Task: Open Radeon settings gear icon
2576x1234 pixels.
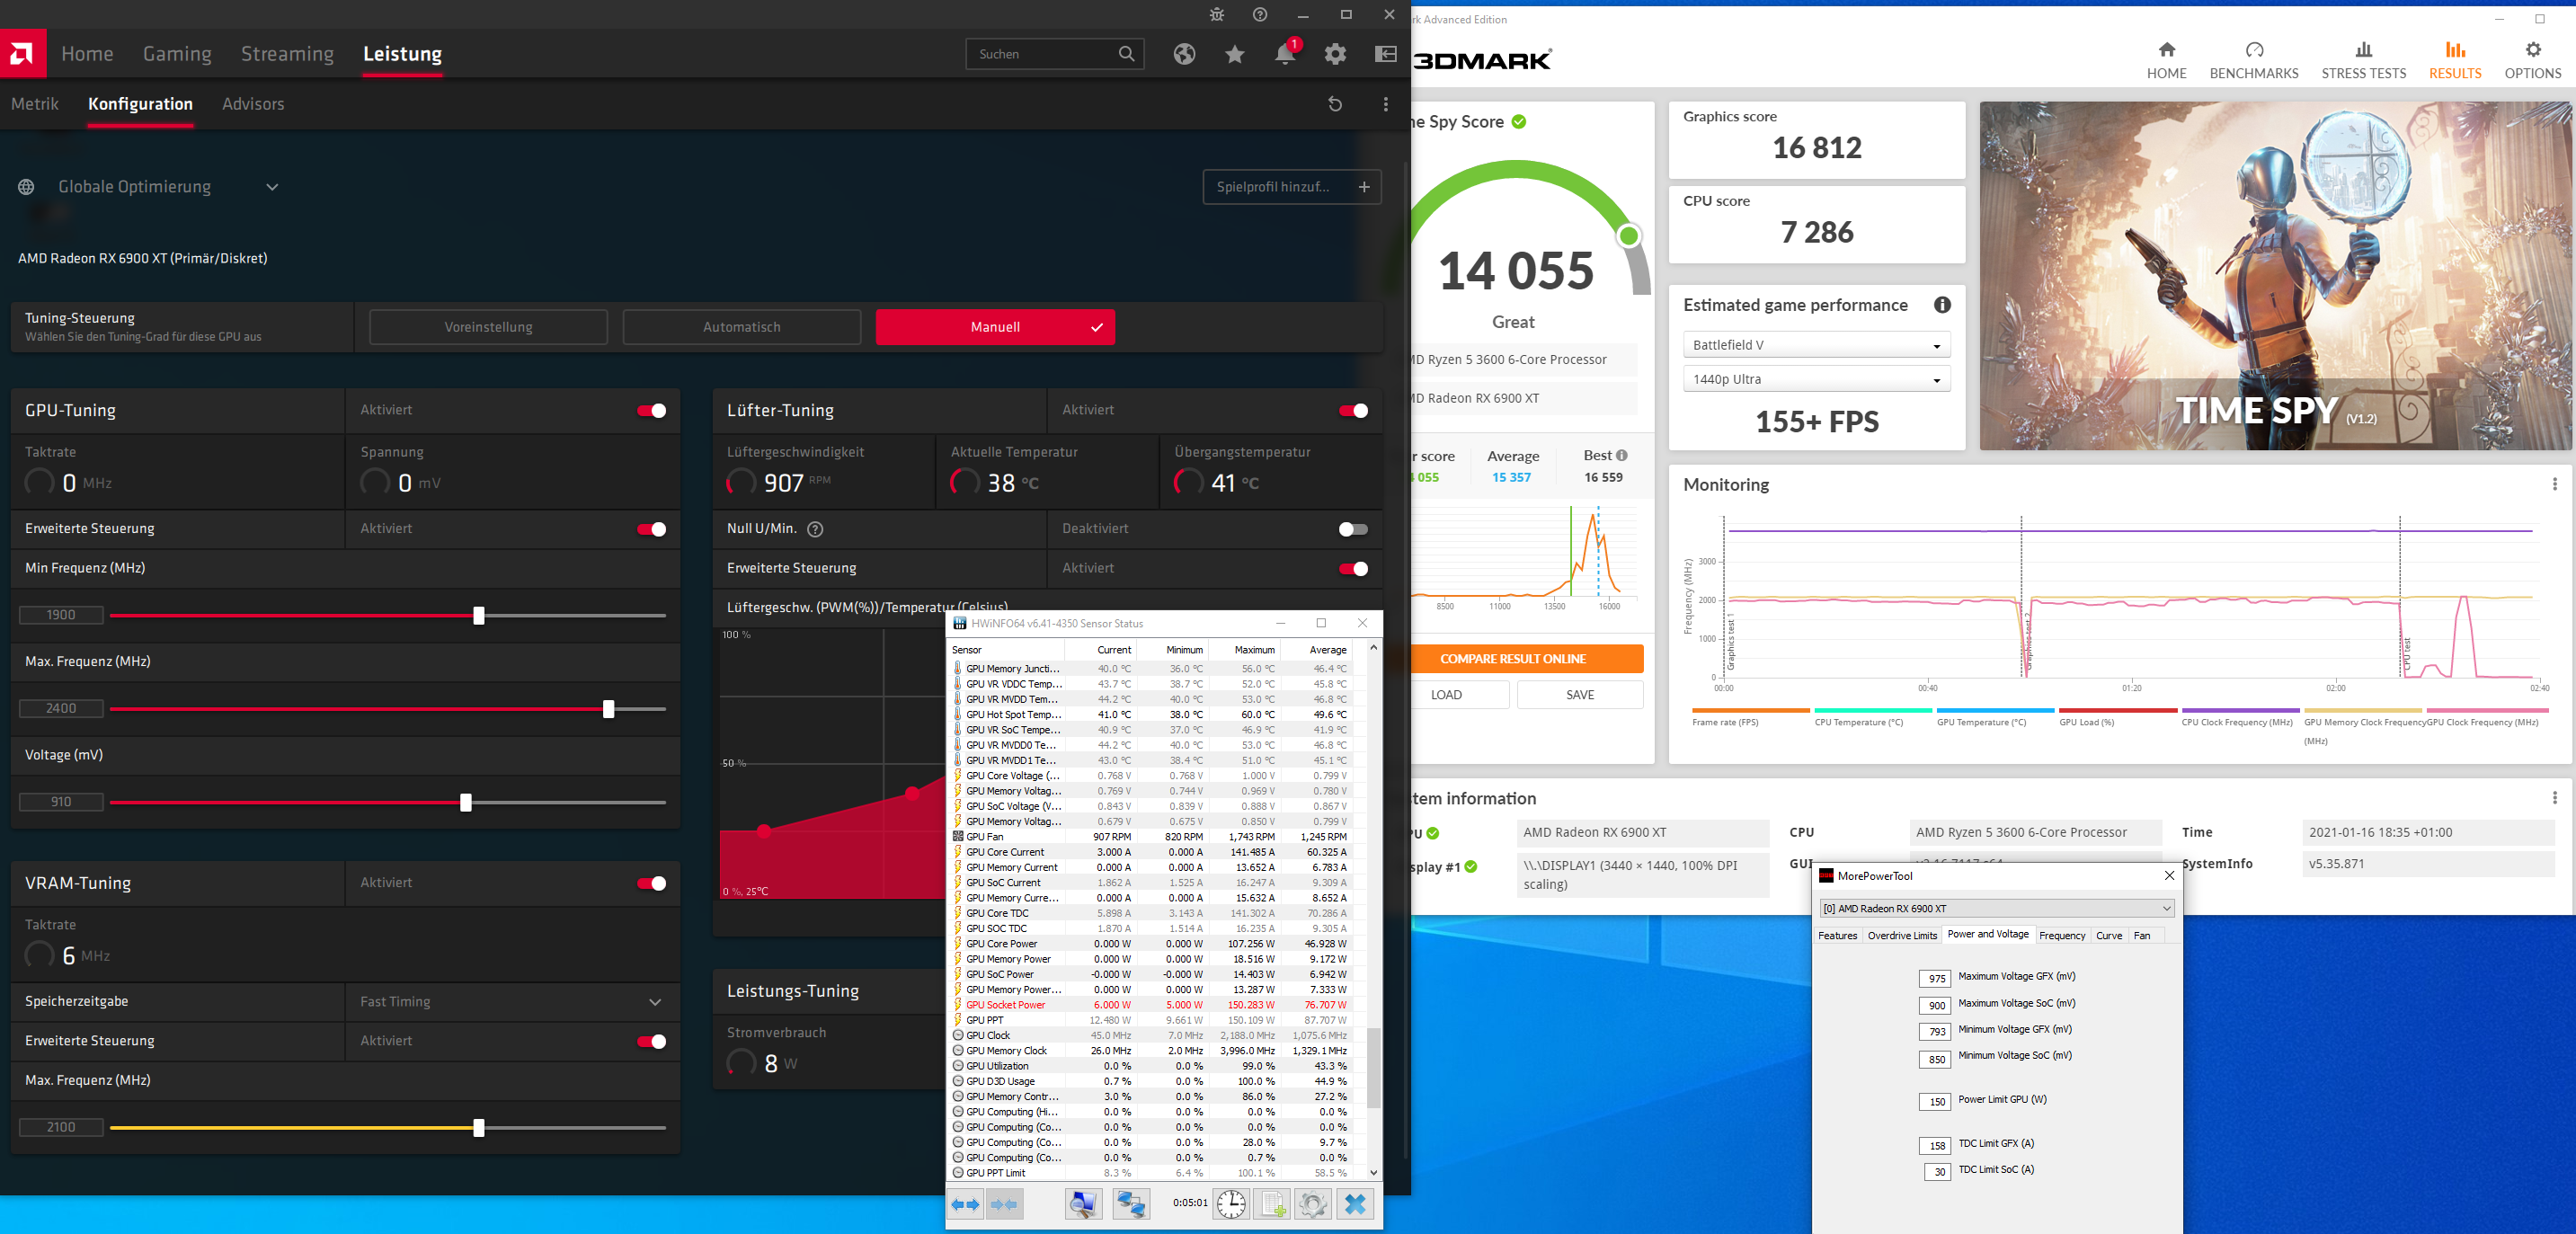Action: point(1335,54)
